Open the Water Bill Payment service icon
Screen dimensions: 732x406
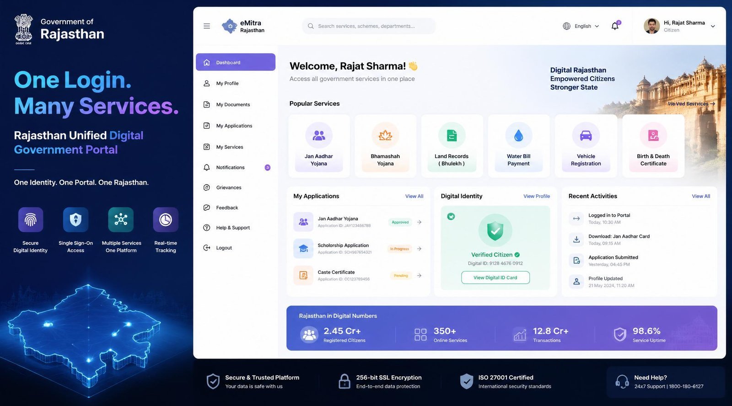pyautogui.click(x=518, y=135)
